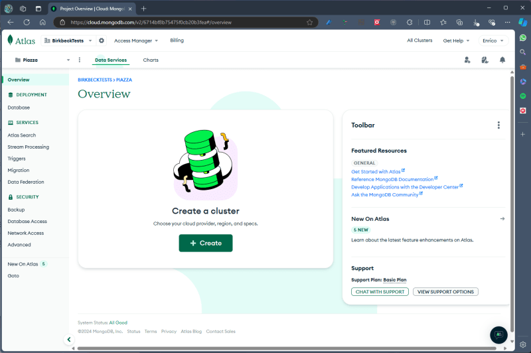Open Enrico user account dropdown

(493, 40)
